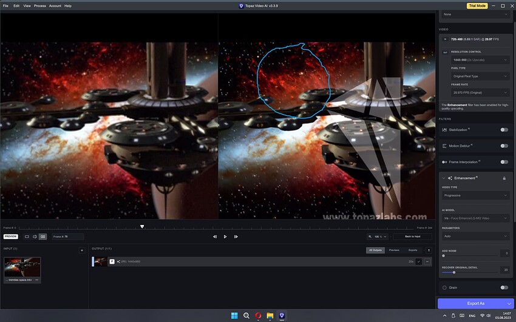
Task: Click the Back to Input button
Action: (x=412, y=236)
